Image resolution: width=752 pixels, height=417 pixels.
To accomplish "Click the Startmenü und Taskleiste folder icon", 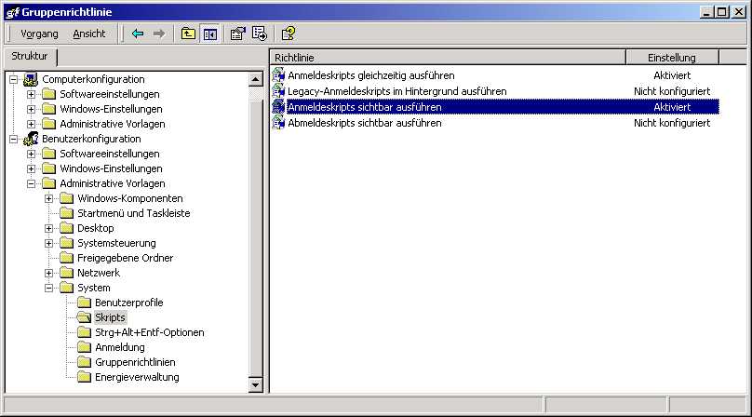I will [66, 213].
